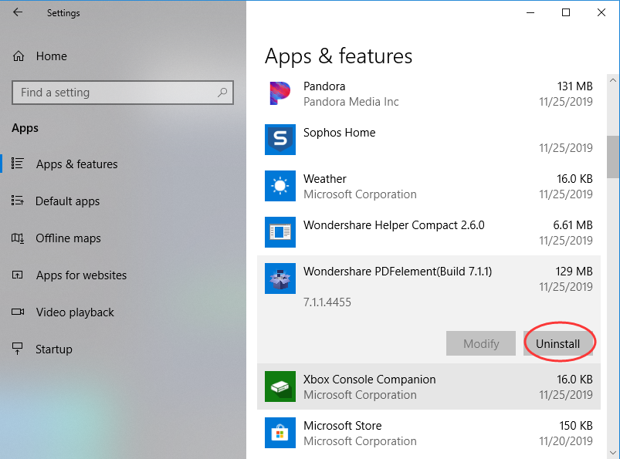This screenshot has width=620, height=459.
Task: Click the Startup sidebar icon
Action: [x=18, y=349]
